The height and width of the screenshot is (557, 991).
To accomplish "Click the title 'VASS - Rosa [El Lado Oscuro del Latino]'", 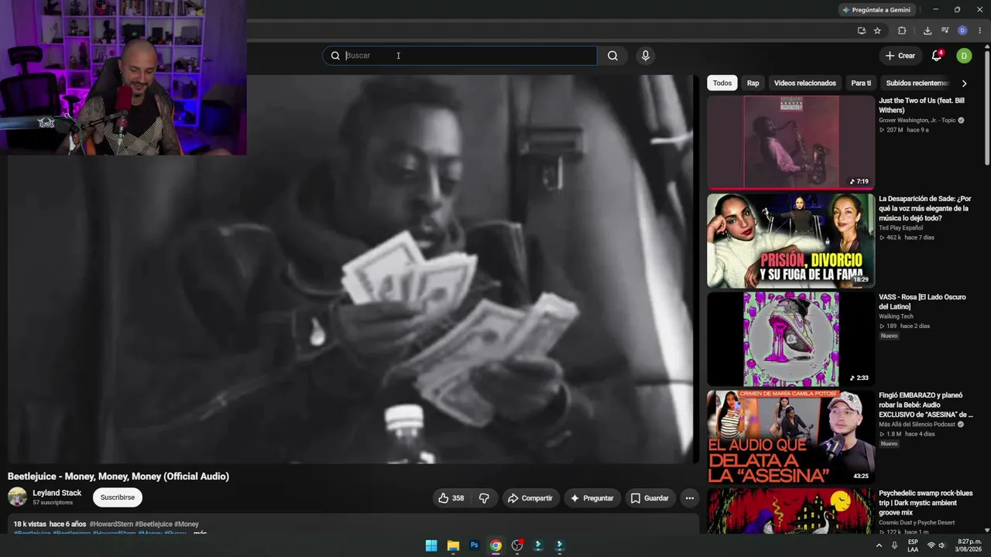I will click(922, 302).
